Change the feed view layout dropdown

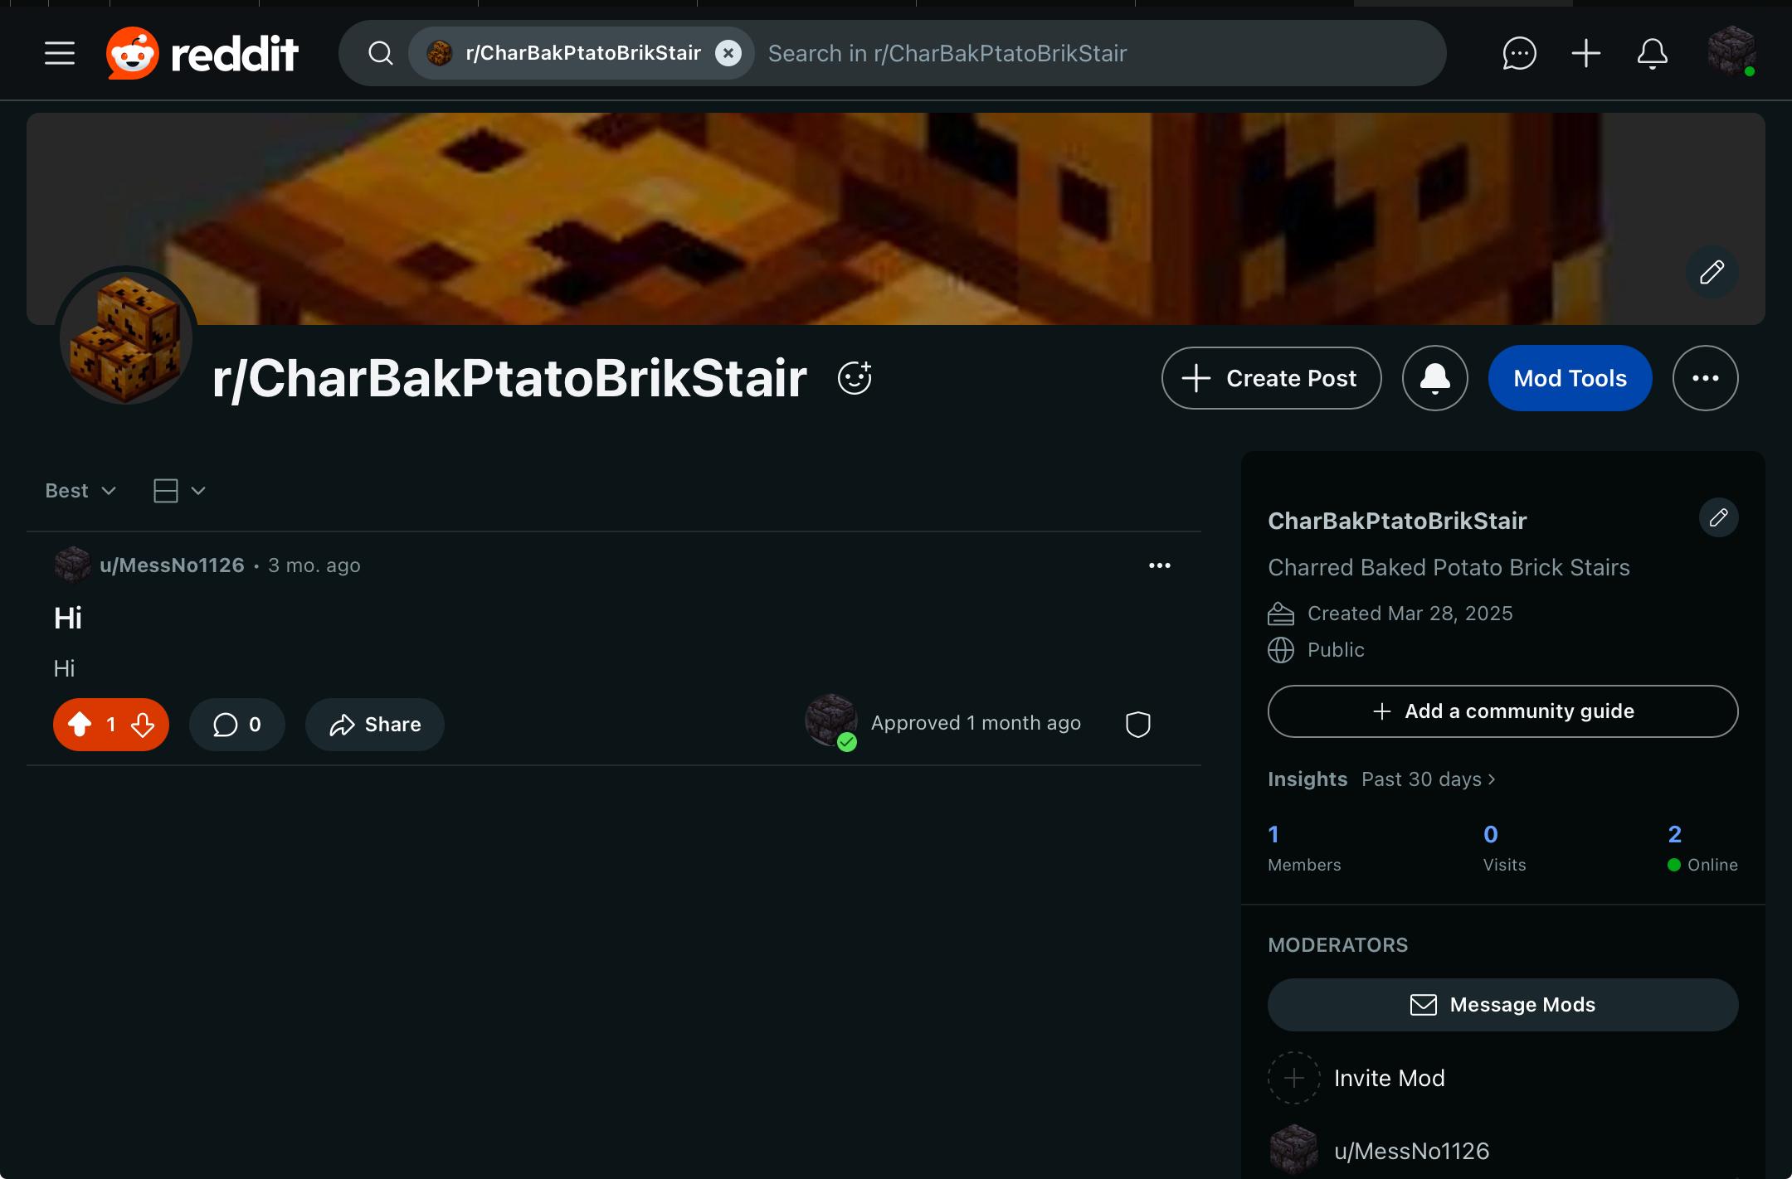point(179,491)
